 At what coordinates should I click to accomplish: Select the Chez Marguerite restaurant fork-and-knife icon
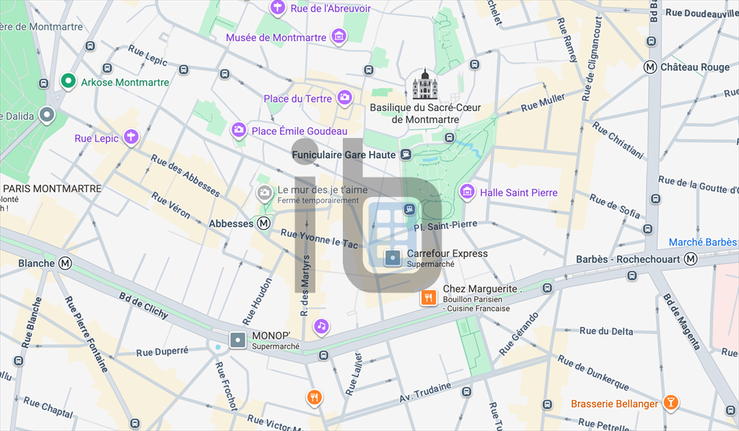click(x=428, y=297)
